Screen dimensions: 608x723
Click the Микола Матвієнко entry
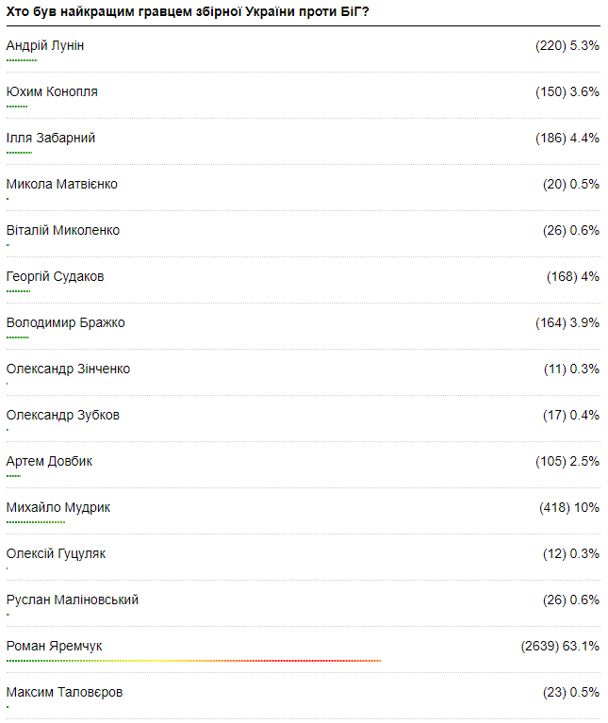point(62,184)
